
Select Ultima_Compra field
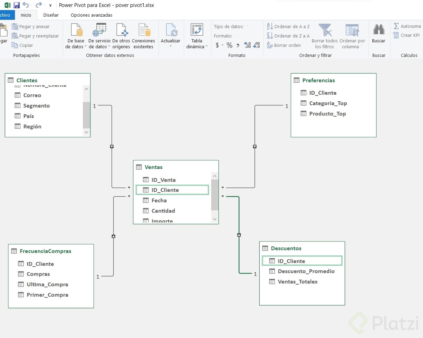point(48,284)
